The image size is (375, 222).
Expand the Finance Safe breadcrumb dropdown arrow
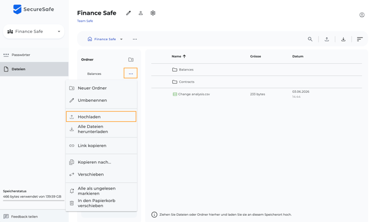(x=121, y=39)
